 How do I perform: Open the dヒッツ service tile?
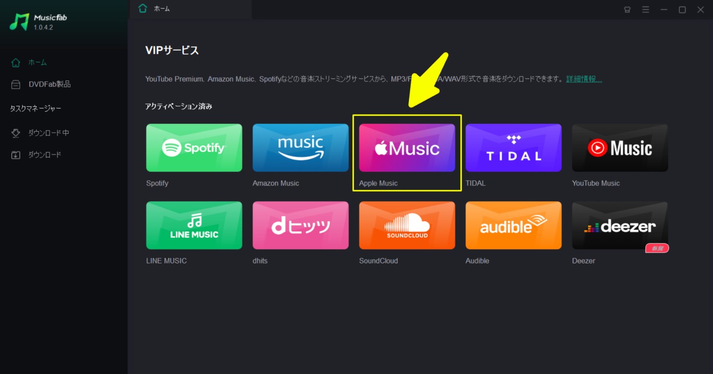click(x=300, y=225)
